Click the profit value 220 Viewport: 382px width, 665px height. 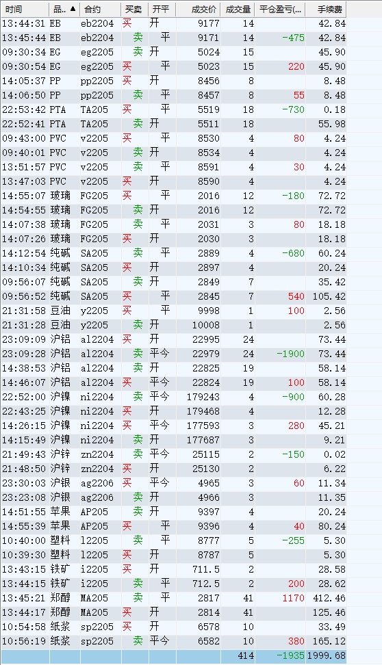pyautogui.click(x=296, y=66)
